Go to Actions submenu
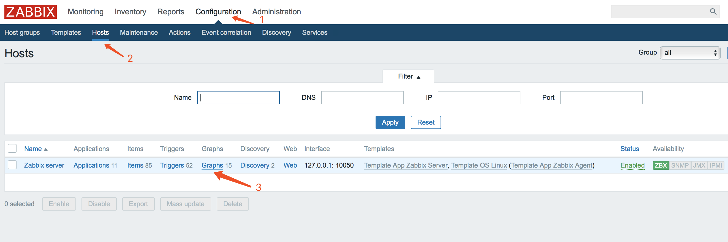 (x=180, y=33)
